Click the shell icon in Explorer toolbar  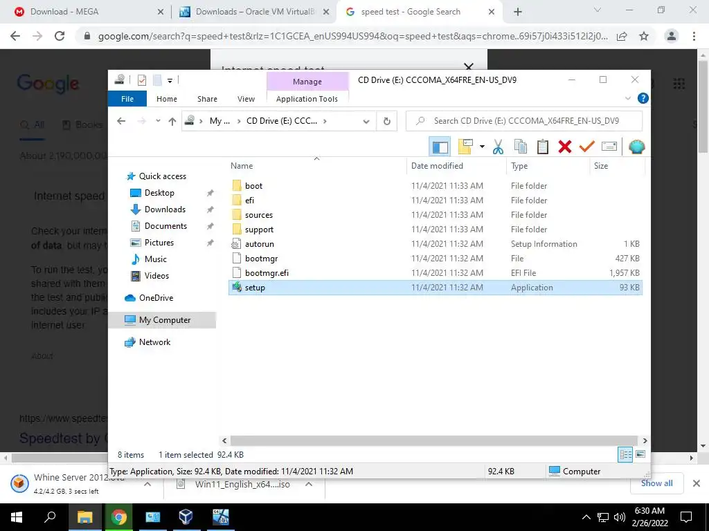click(637, 147)
